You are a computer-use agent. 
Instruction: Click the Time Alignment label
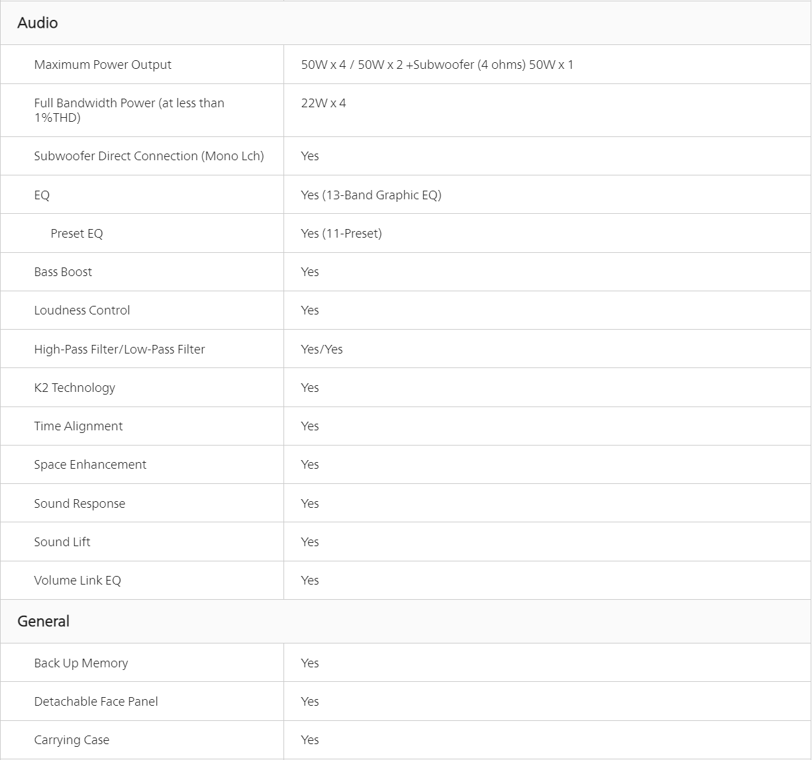tap(78, 426)
